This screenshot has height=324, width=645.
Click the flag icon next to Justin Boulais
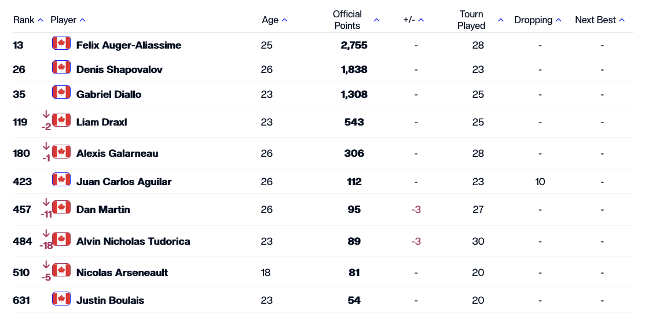click(x=61, y=299)
